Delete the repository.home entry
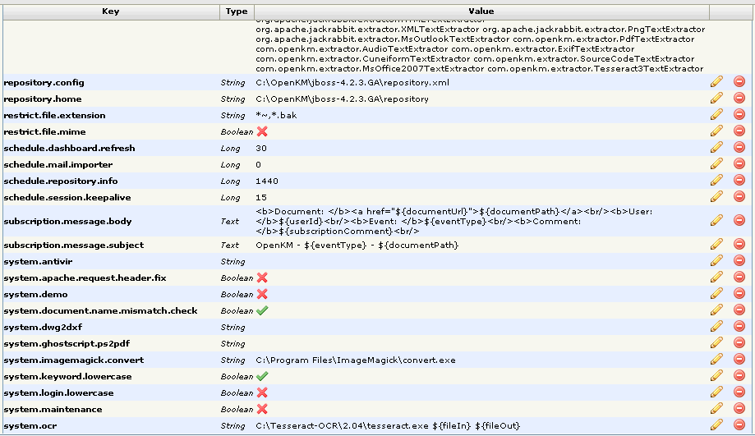The image size is (755, 436). click(739, 99)
